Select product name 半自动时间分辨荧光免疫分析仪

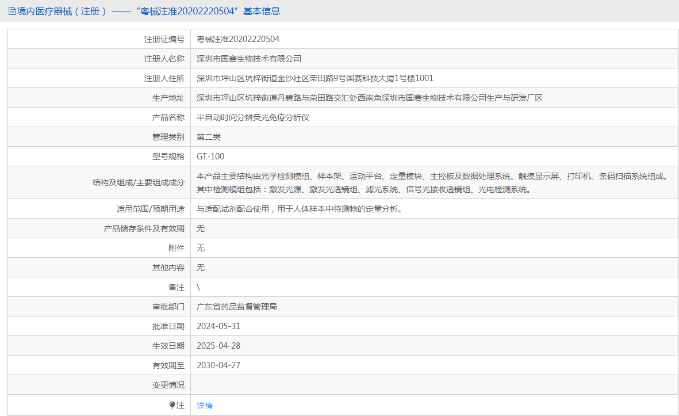pos(253,117)
